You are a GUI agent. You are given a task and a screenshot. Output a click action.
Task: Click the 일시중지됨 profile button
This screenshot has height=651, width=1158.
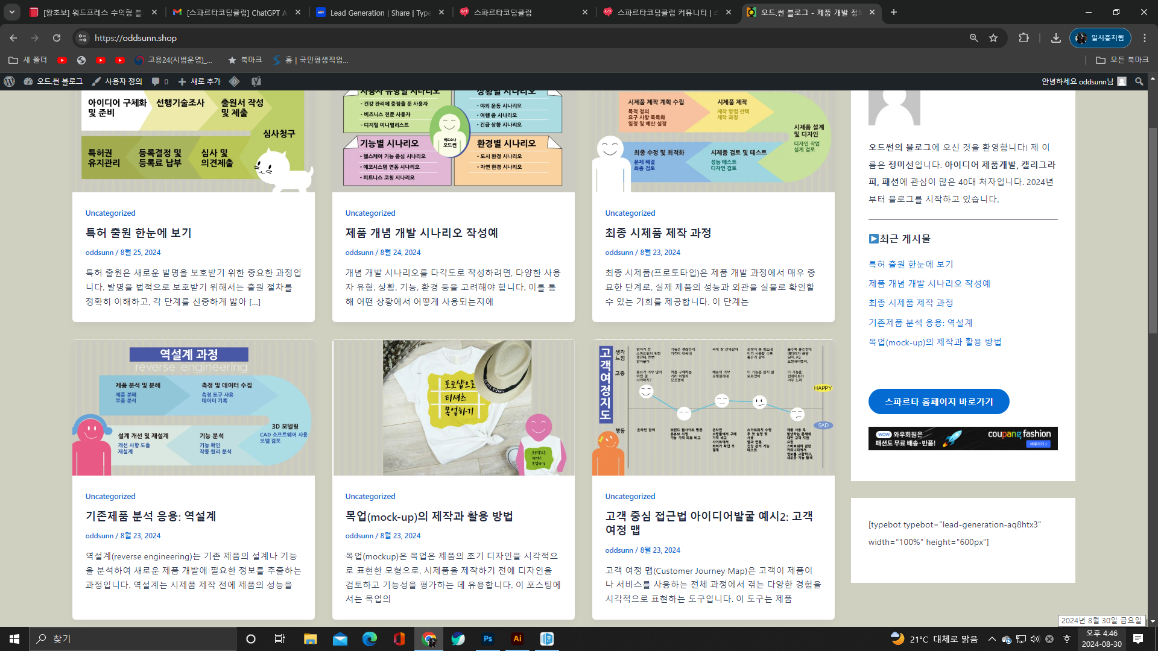(1100, 38)
